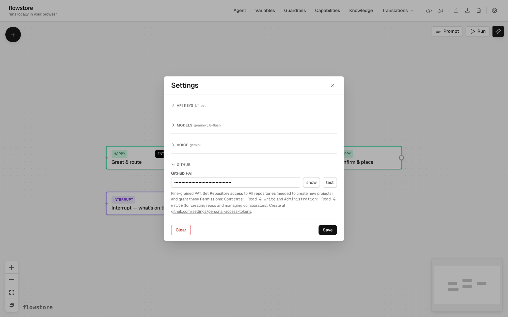Open the github.com personal-access-tokens link
This screenshot has width=508, height=317.
coord(211,212)
